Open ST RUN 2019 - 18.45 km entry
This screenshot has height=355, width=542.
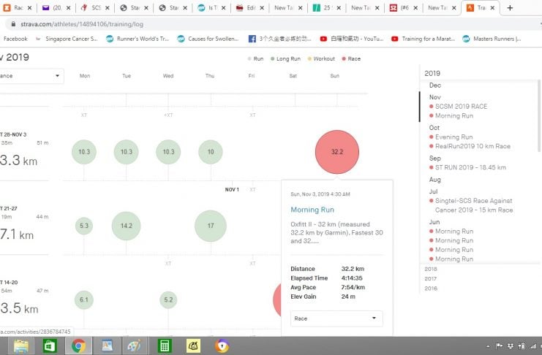click(470, 167)
